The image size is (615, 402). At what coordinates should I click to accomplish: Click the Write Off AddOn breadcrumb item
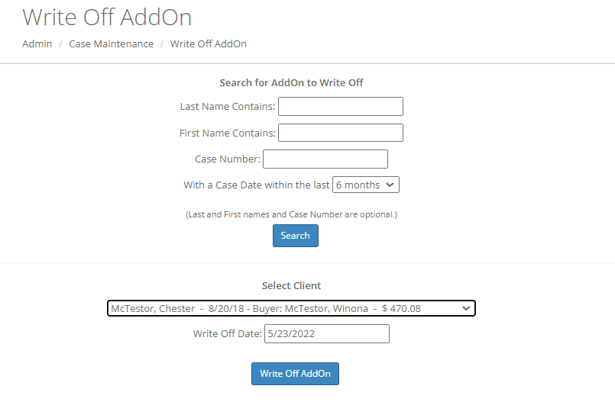pos(209,43)
